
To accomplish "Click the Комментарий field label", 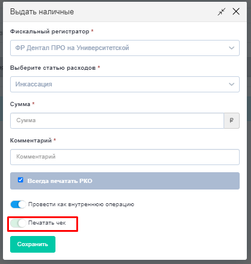I will (x=31, y=141).
